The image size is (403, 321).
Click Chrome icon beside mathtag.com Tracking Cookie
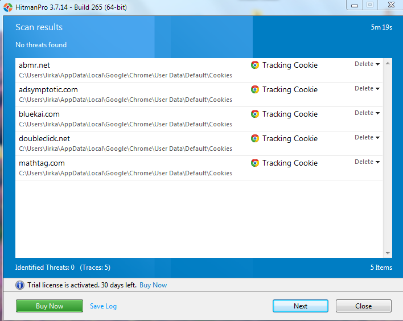254,163
